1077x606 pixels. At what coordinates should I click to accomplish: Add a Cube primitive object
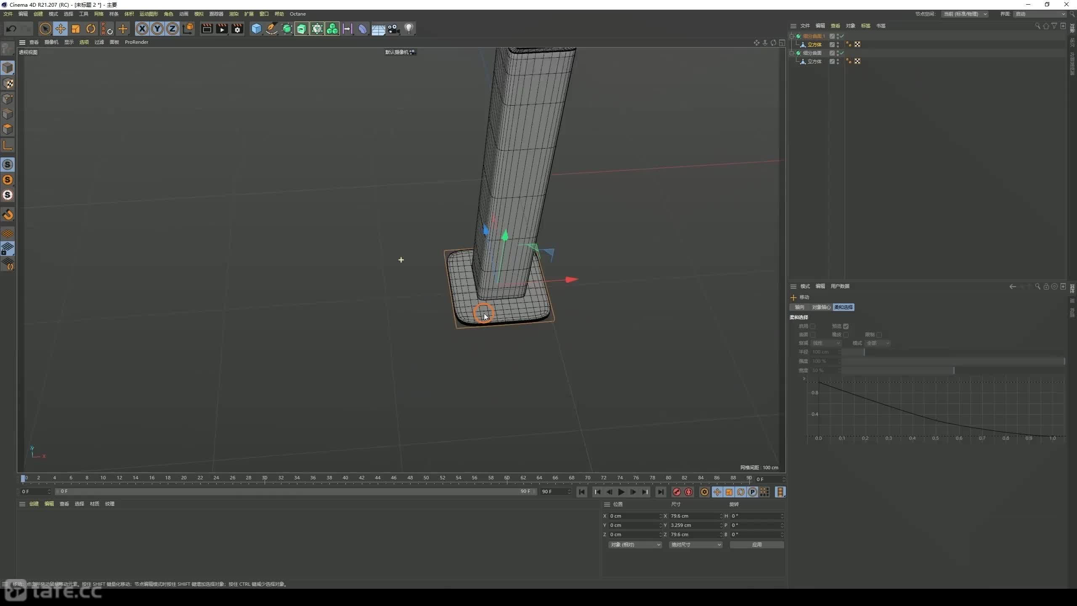point(256,29)
